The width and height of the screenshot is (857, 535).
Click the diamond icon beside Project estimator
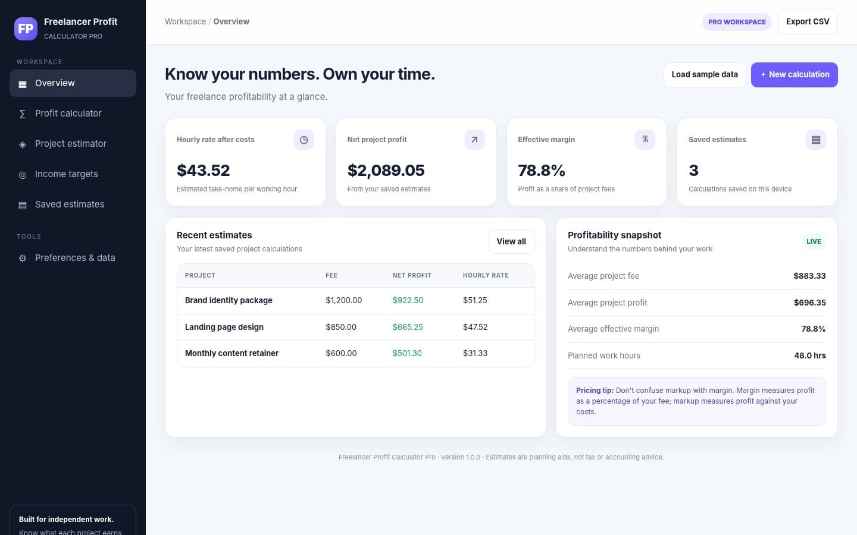[23, 144]
